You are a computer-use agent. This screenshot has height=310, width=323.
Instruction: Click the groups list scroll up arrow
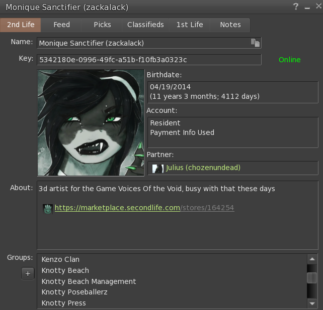click(x=312, y=259)
